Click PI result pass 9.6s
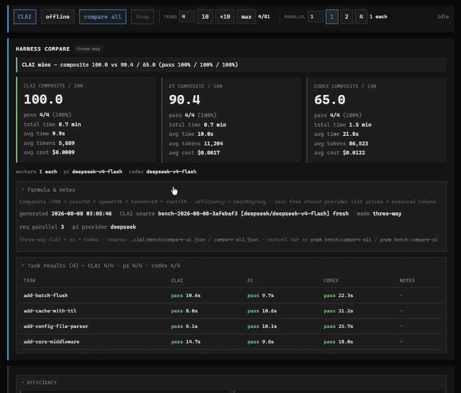 260,341
